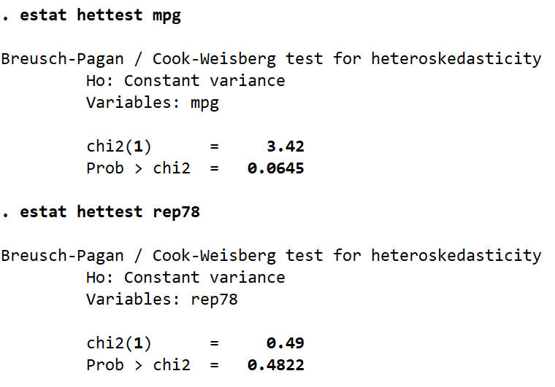555x387 pixels.
Task: Select the p-value 0.0645
Action: (275, 168)
